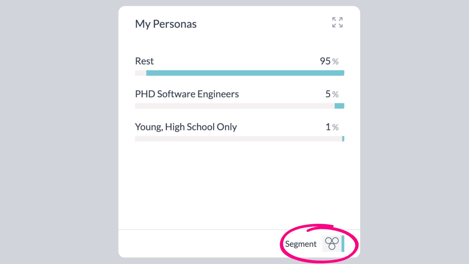Screen dimensions: 469x264
Task: Click grey track of Young High School bar
Action: 238,139
